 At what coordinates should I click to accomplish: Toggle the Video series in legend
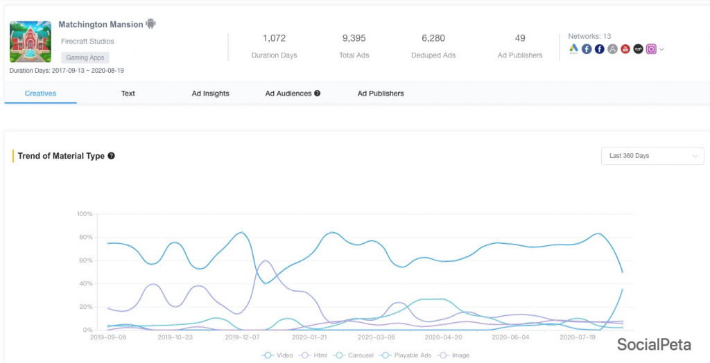point(277,355)
